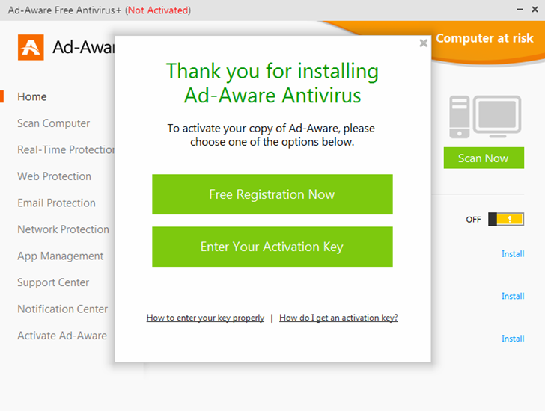545x411 pixels.
Task: Select Activate Ad-Aware menu item
Action: click(x=62, y=336)
